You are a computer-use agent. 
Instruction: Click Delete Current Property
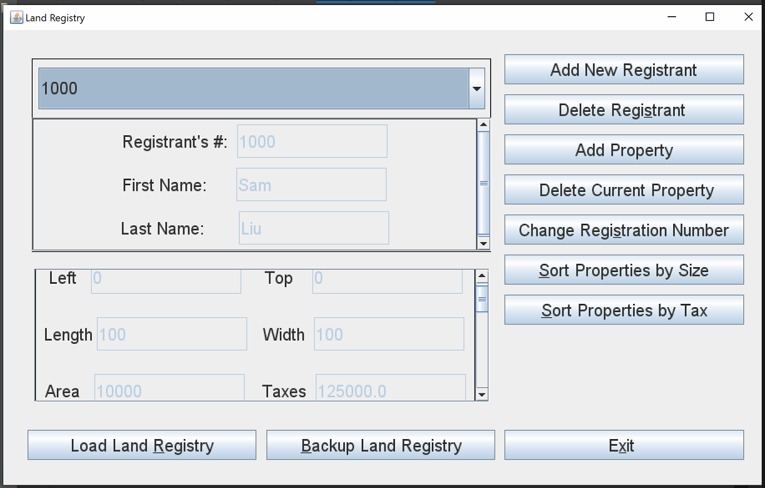(x=623, y=190)
